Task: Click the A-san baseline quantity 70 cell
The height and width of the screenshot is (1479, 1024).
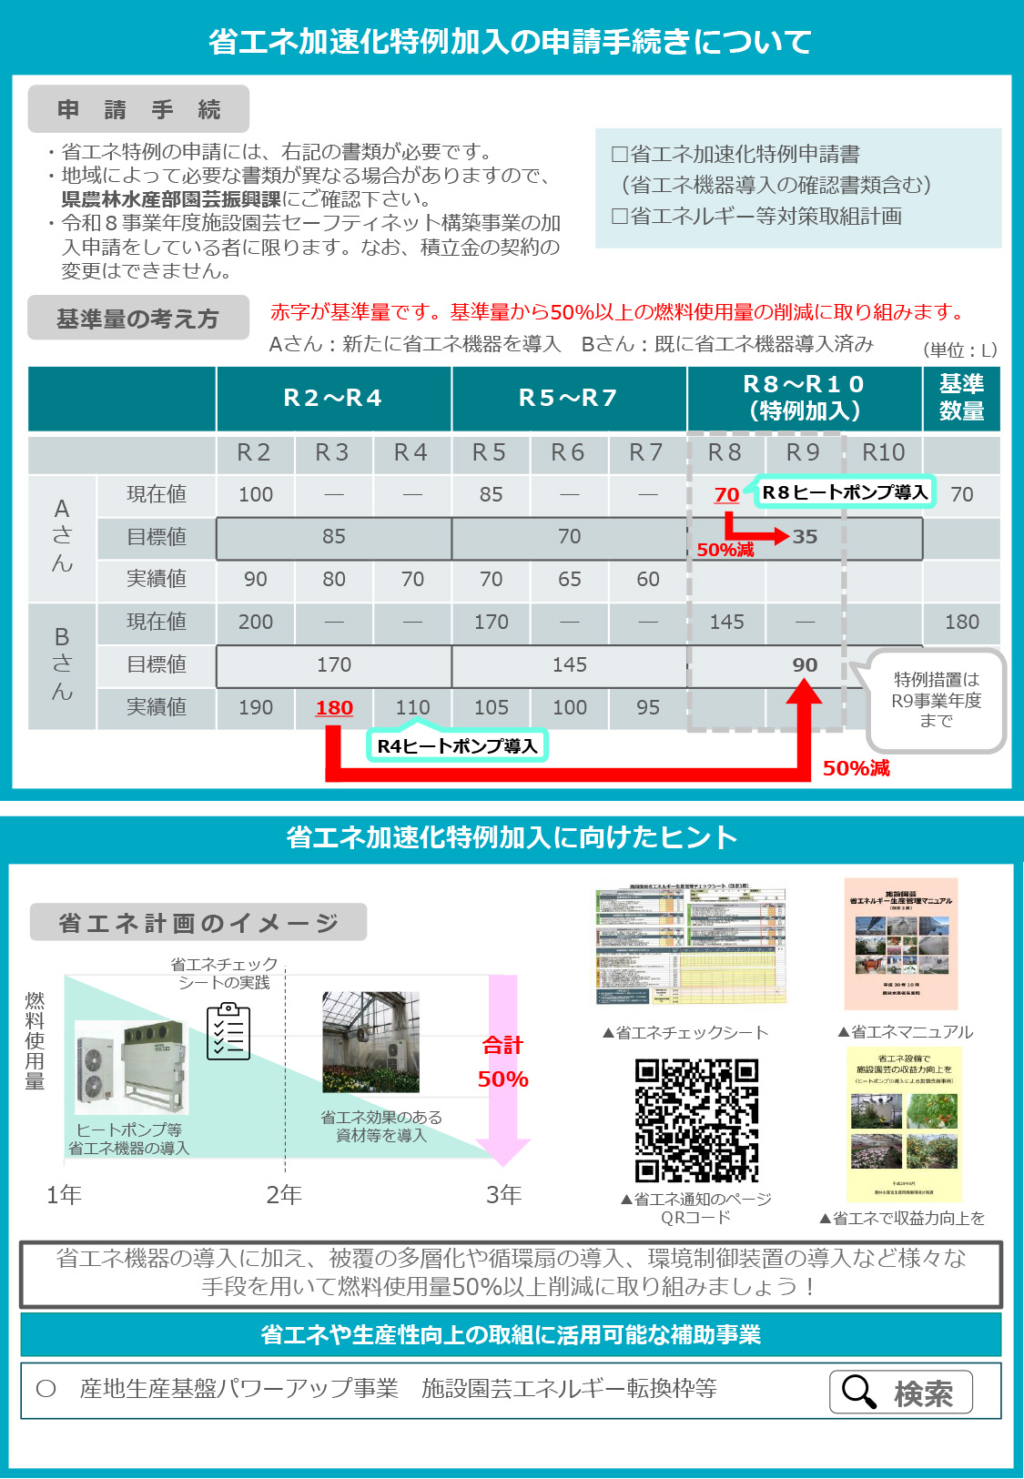Action: [962, 494]
